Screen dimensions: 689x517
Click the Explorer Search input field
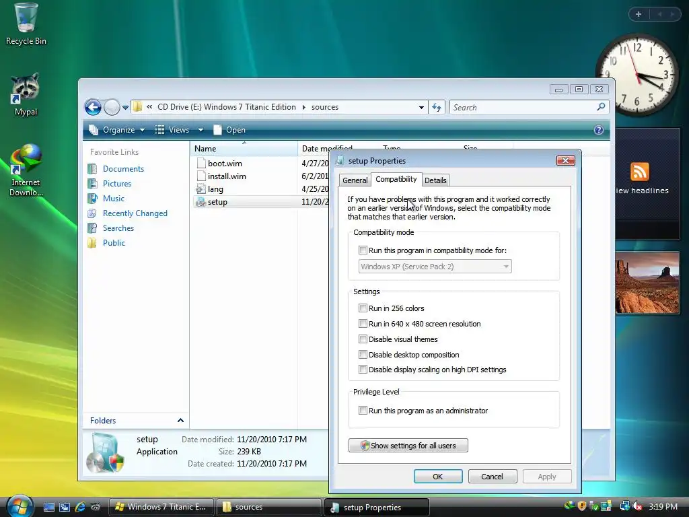(x=522, y=107)
